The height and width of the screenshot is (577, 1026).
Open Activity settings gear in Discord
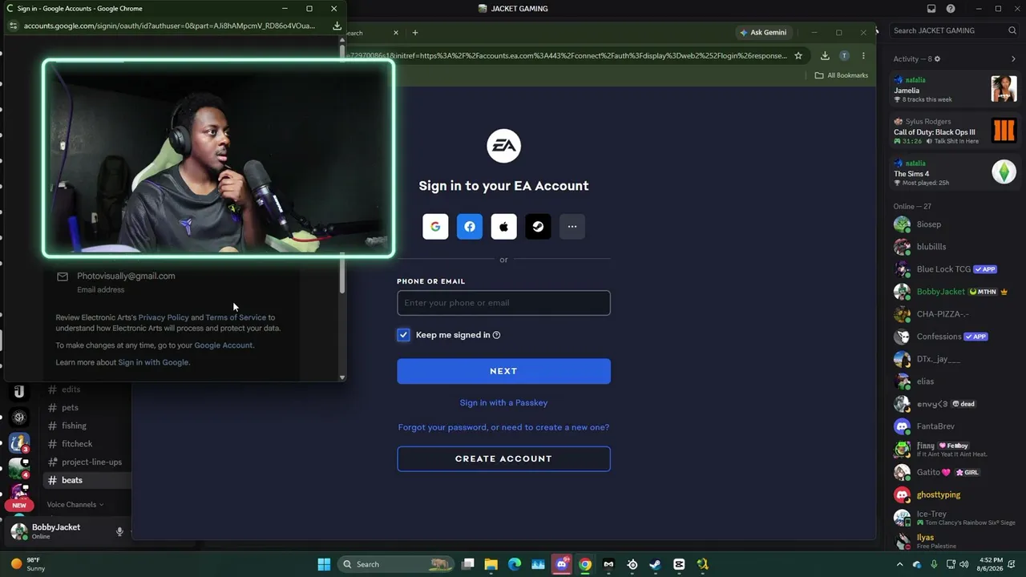(x=937, y=59)
